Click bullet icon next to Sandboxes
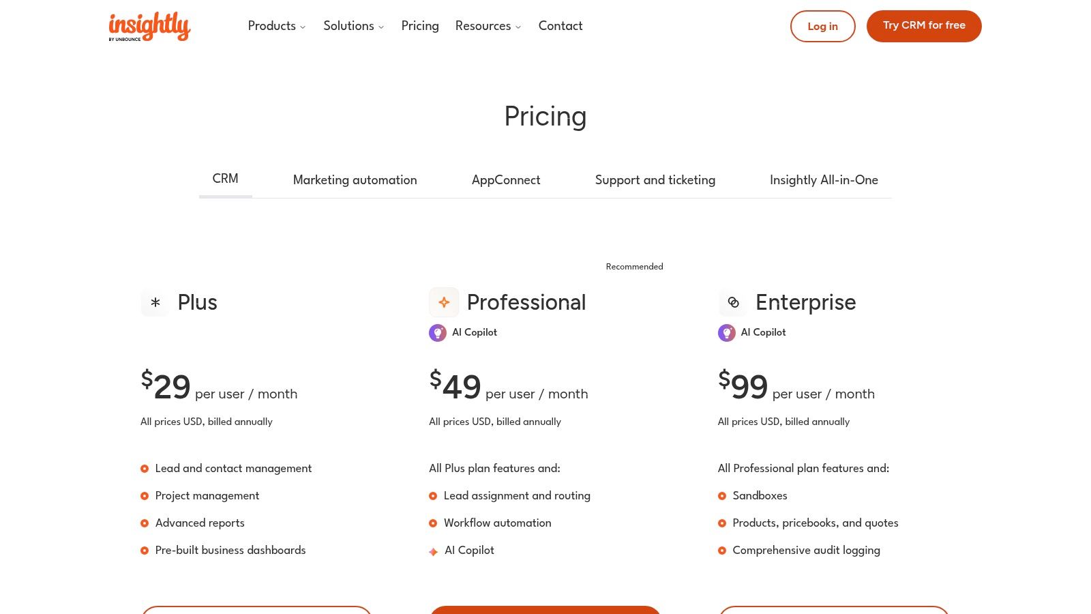Viewport: 1091px width, 614px height. click(x=722, y=496)
